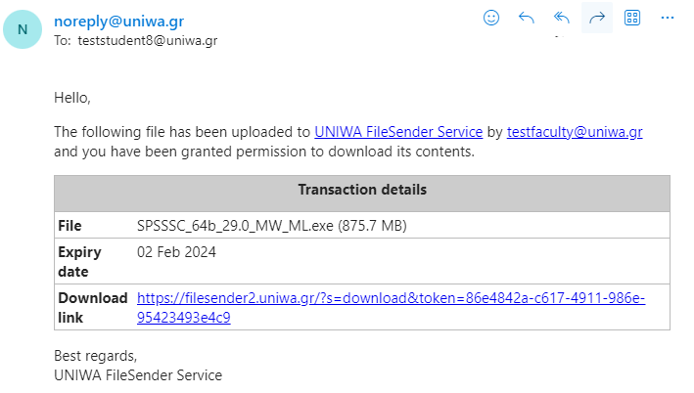Click the SPSSSC_64b_29.0_MW_ML.exe file name
Screen dimensions: 694x393
click(x=235, y=226)
